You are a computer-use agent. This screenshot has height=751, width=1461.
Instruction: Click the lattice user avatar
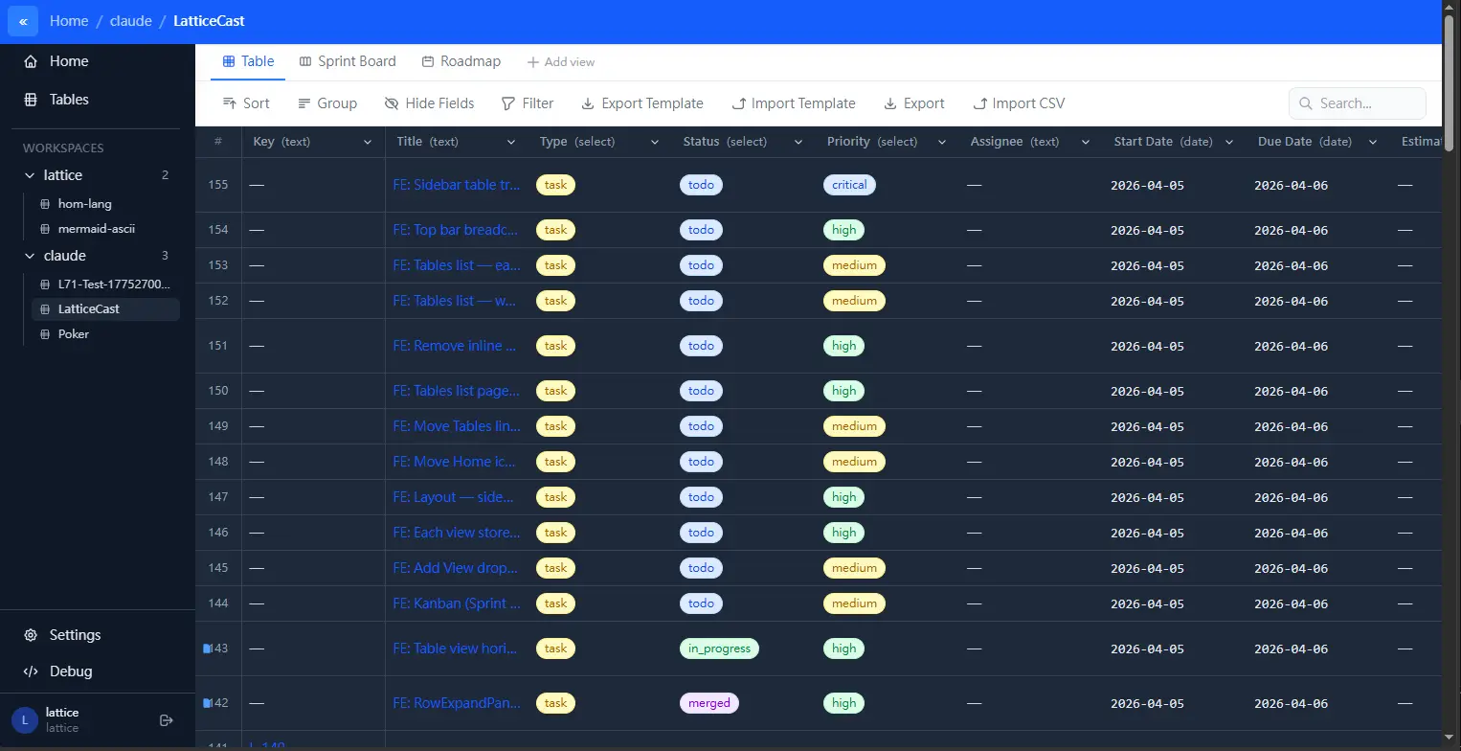tap(25, 720)
